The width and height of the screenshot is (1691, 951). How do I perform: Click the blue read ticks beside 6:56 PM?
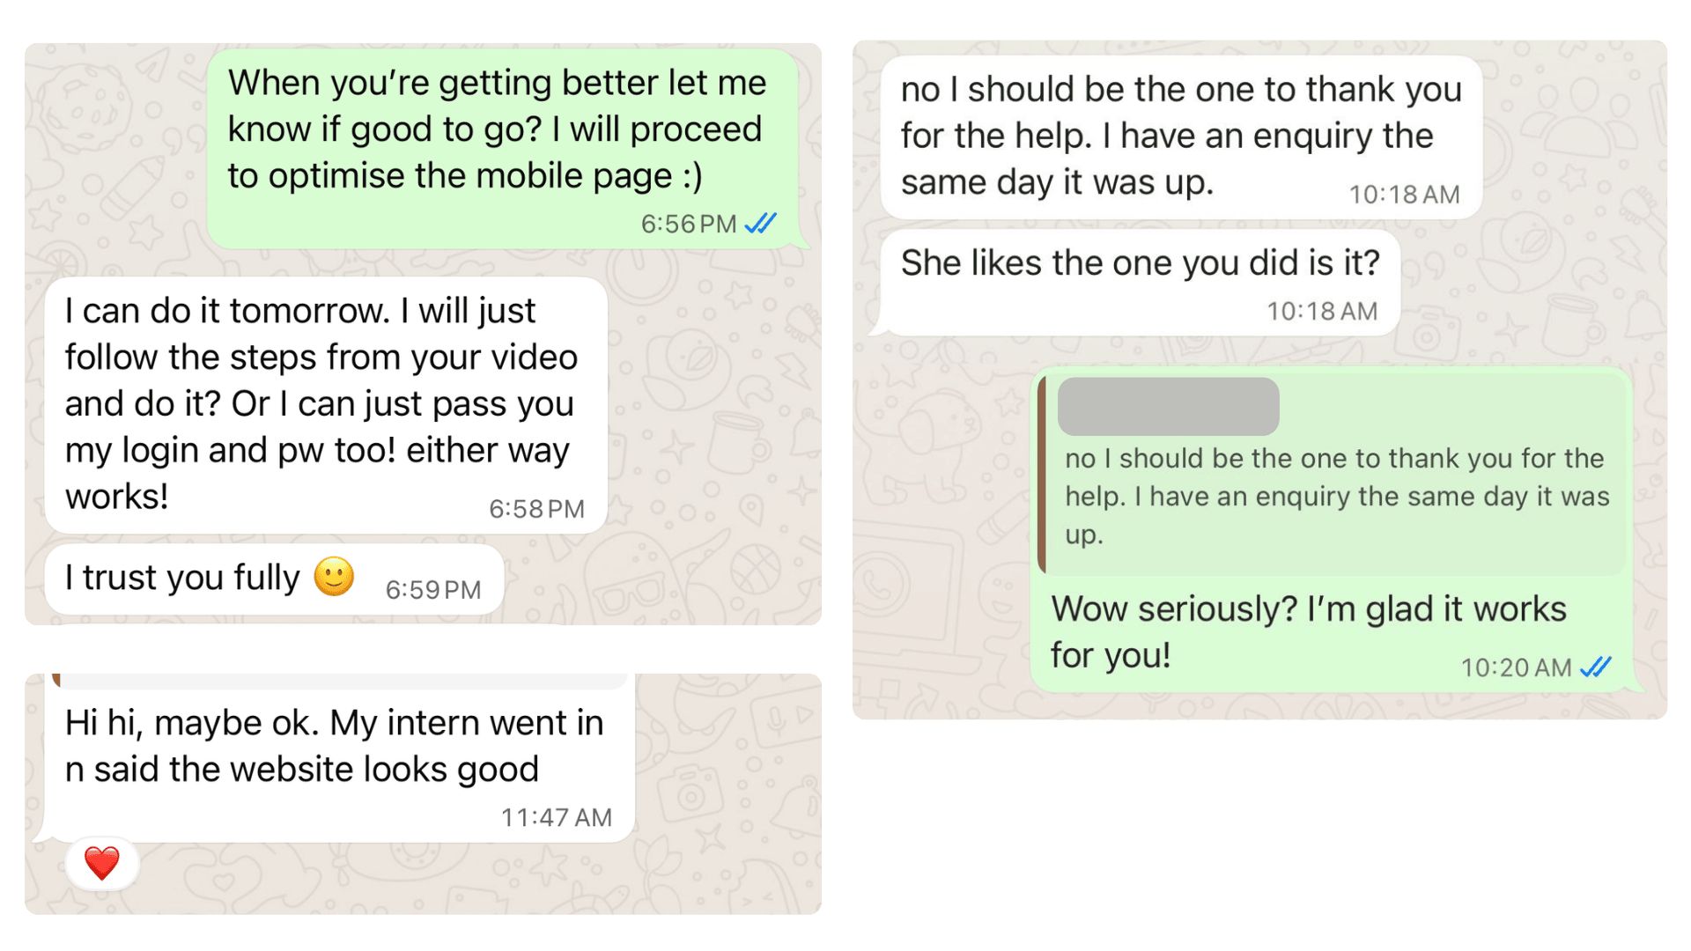click(x=761, y=224)
